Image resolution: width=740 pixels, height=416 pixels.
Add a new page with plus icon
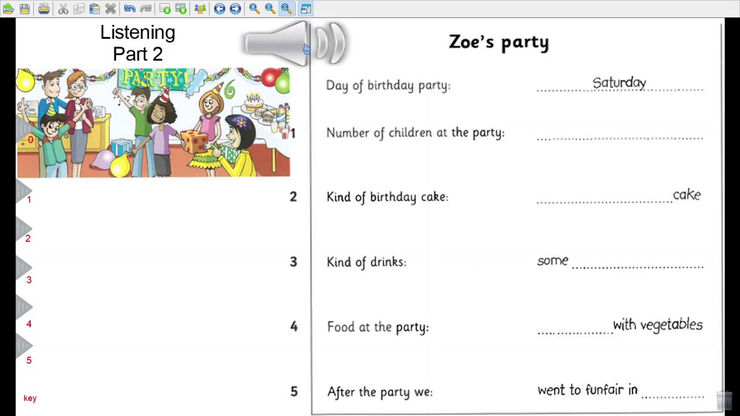[x=165, y=9]
